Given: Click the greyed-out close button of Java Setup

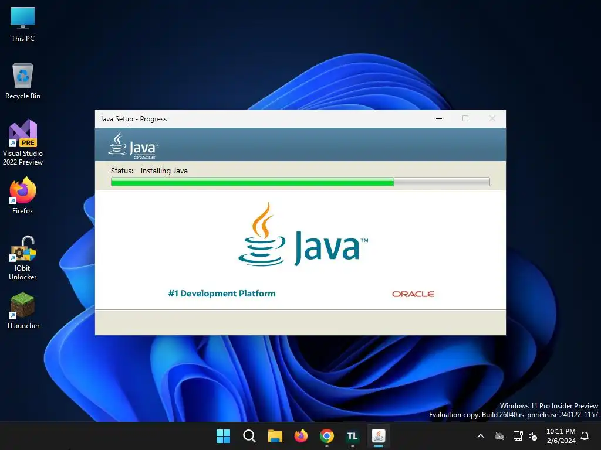Looking at the screenshot, I should pos(492,118).
